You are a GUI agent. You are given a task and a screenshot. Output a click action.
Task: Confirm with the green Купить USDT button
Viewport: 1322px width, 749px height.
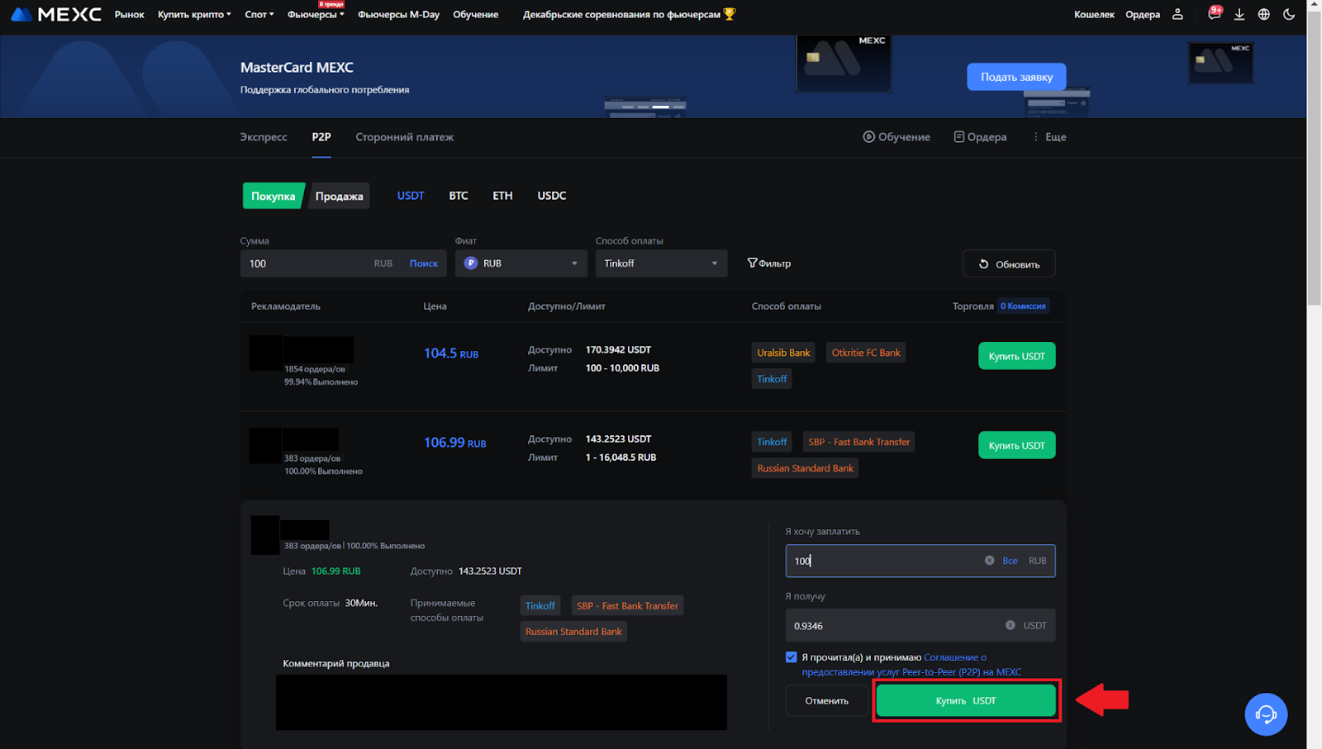click(966, 700)
